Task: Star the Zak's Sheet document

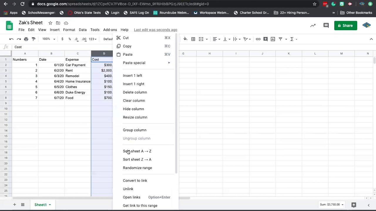Action: coord(50,23)
